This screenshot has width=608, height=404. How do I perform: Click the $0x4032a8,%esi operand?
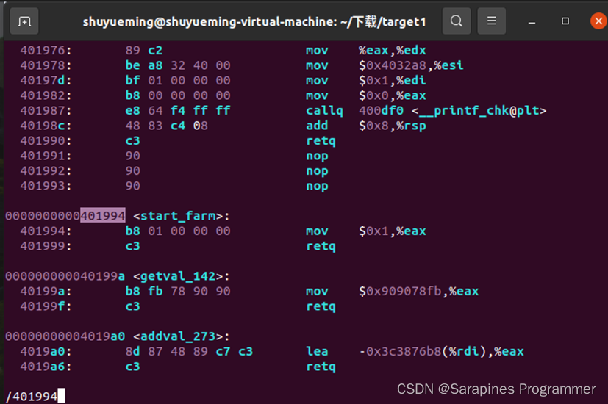click(411, 65)
